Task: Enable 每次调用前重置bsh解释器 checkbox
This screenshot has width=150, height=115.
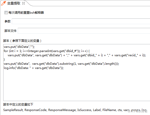Action: pyautogui.click(x=6, y=13)
